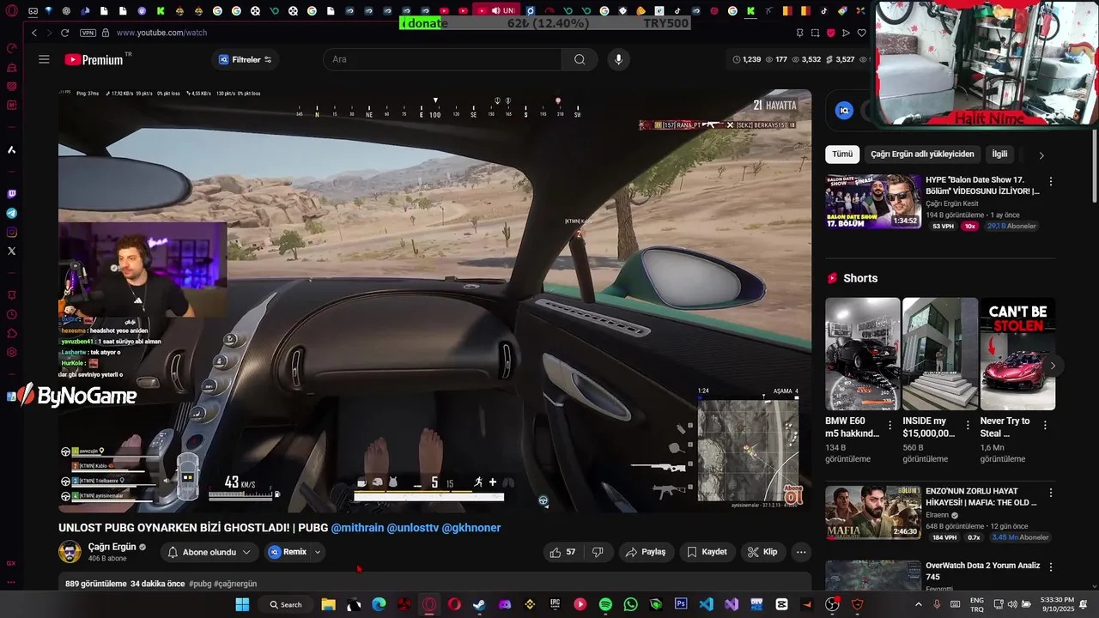Open Telegram in Opera GX sidebar
The image size is (1099, 618).
click(11, 213)
